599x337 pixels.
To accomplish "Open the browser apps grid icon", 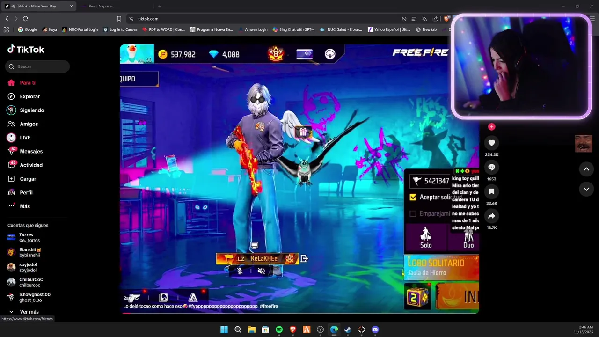I will coord(6,29).
